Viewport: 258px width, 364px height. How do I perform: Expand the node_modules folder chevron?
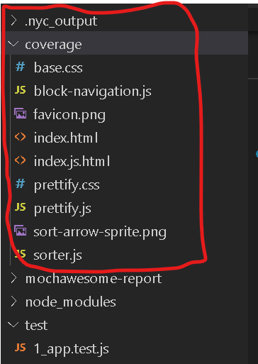pos(13,302)
